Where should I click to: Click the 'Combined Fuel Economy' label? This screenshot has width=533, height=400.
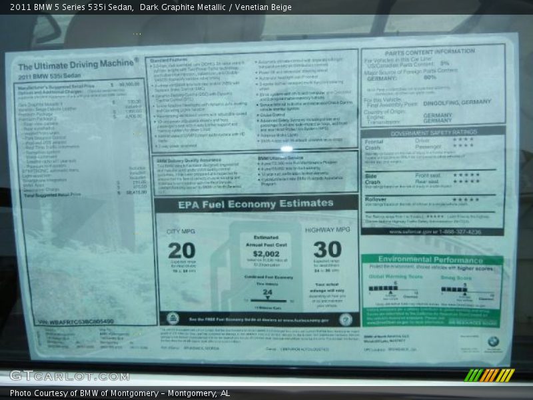(268, 277)
